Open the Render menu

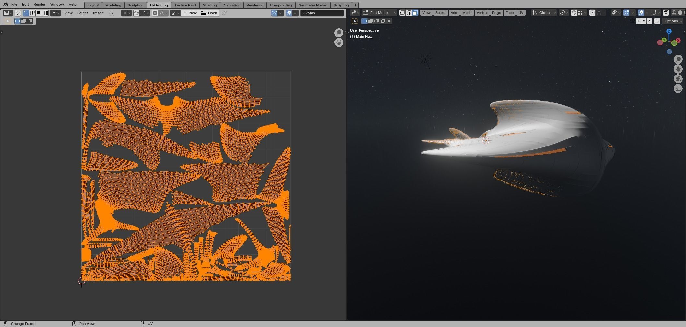coord(40,4)
